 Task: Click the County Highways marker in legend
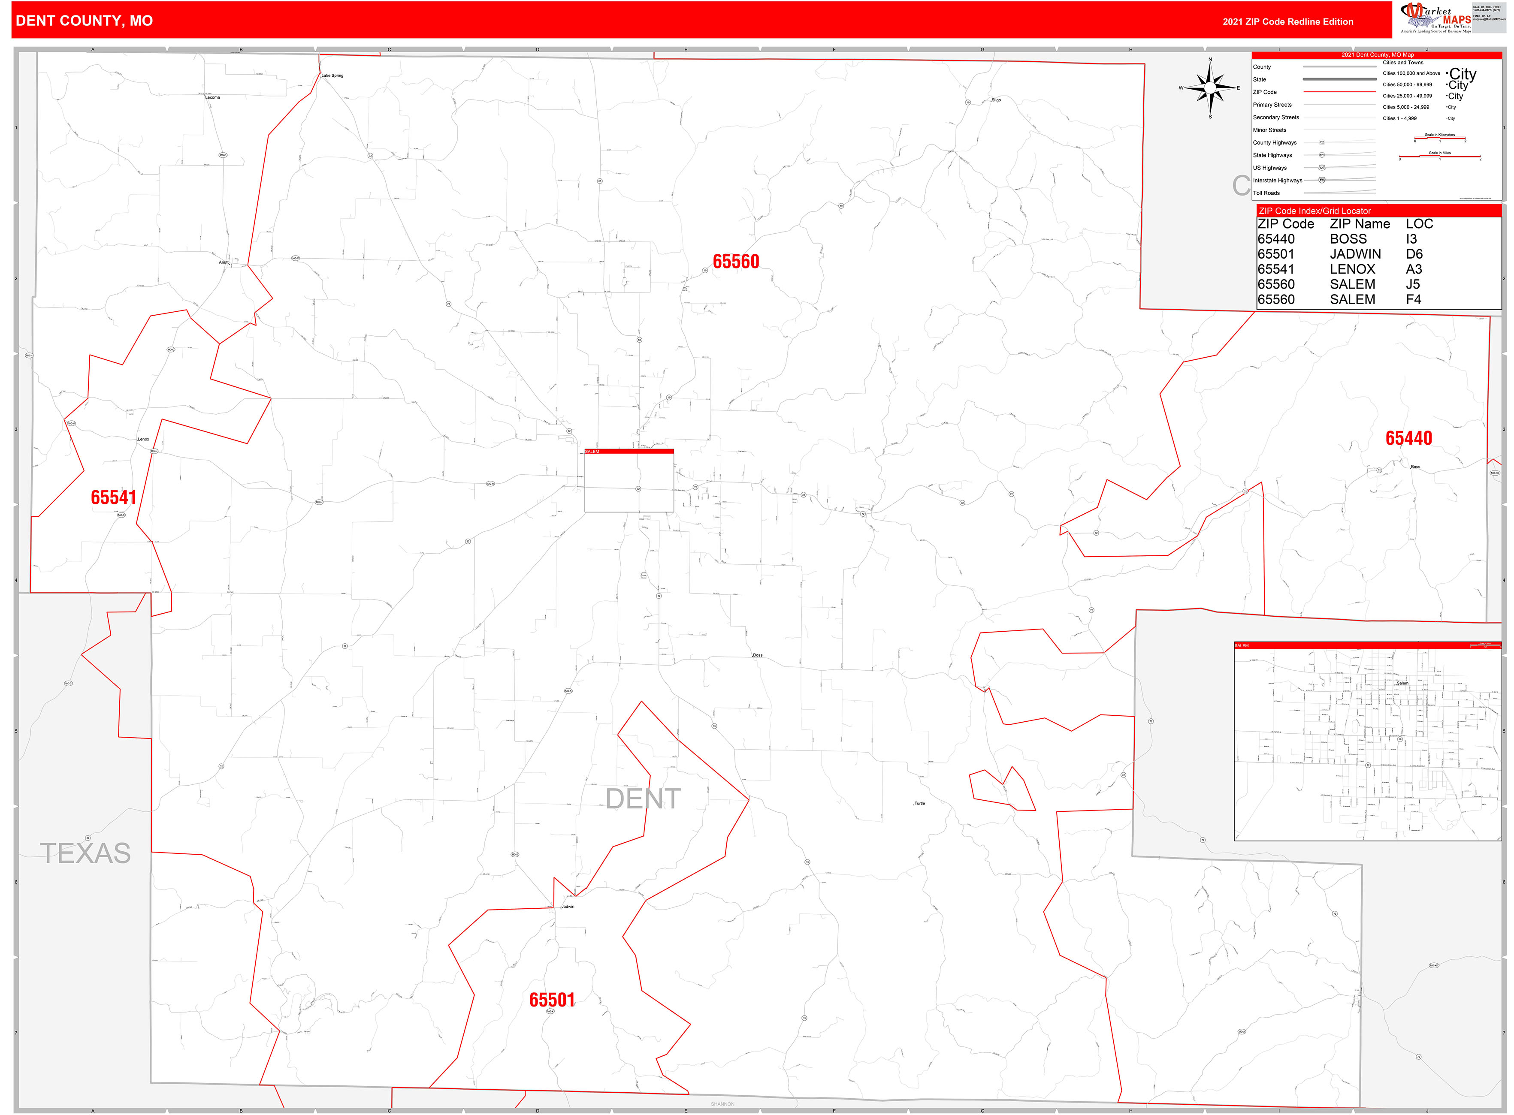1322,142
